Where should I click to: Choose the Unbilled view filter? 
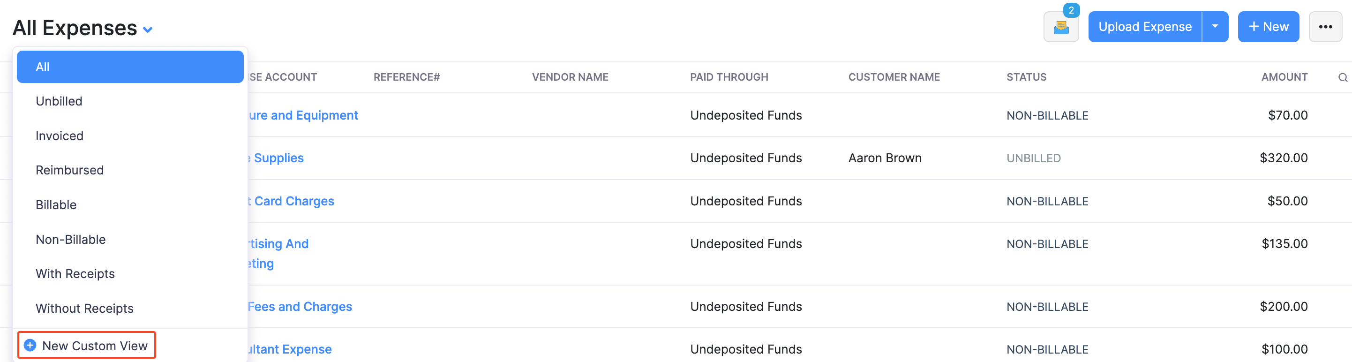(59, 101)
